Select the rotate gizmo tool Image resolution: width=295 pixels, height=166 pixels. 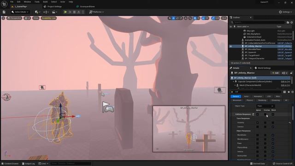(177, 18)
